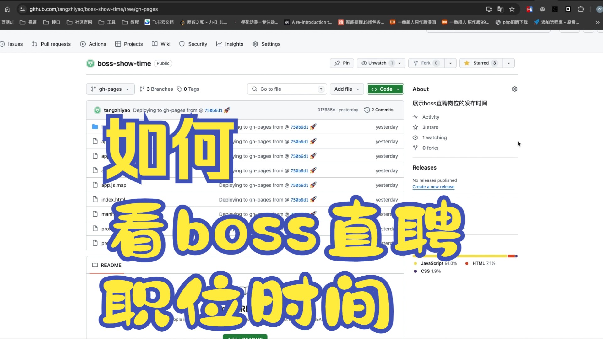Viewport: 603px width, 339px height.
Task: Click the Actions tab icon
Action: 83,44
